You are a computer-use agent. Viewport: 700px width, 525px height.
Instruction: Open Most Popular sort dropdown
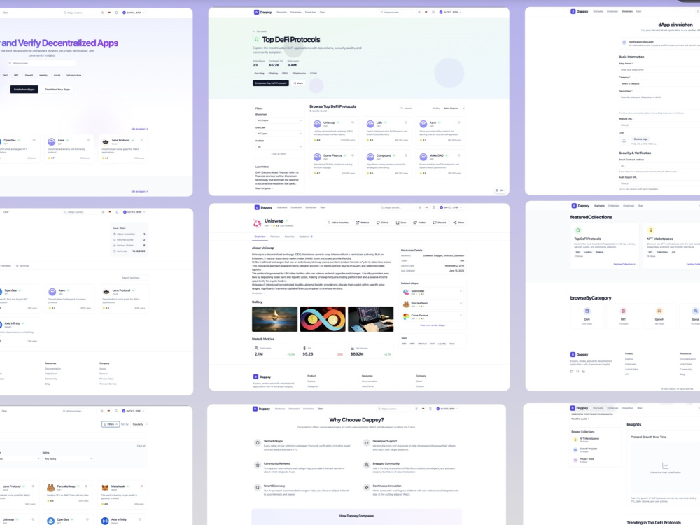(454, 108)
